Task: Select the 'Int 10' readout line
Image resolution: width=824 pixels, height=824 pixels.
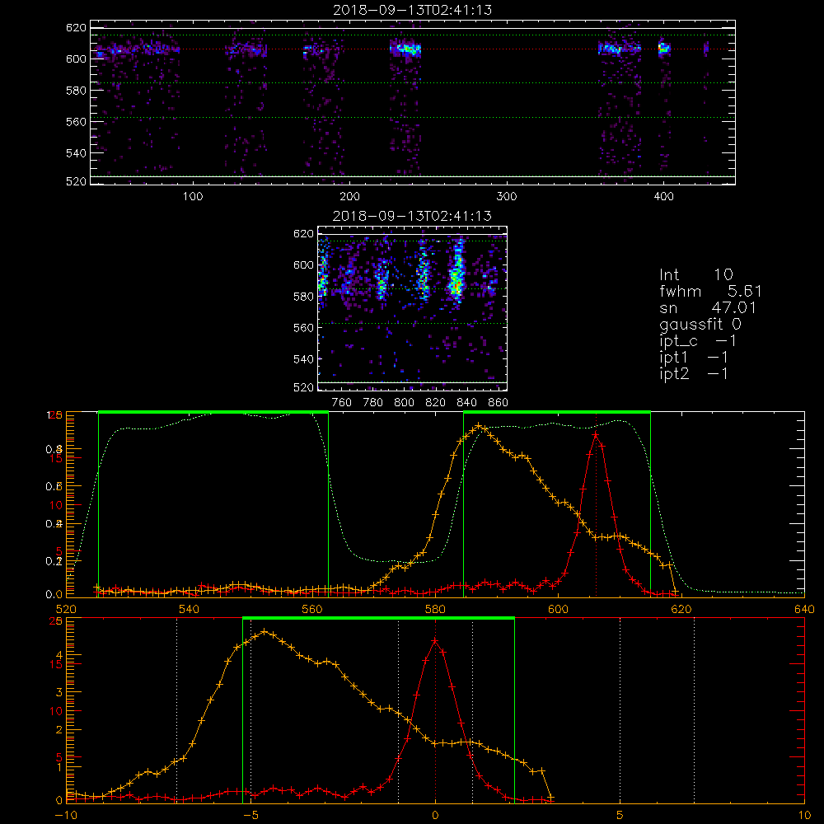Action: pos(695,274)
